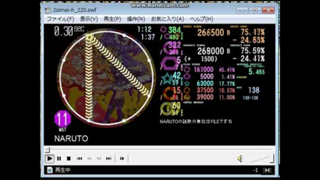320x180 pixels.
Task: Click the 63000 star score row
Action: [x=209, y=83]
